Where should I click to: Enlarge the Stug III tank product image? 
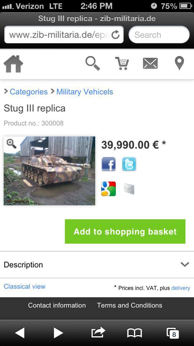pyautogui.click(x=50, y=171)
